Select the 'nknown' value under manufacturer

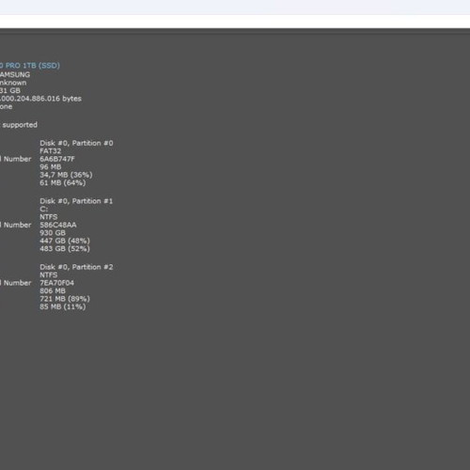click(x=13, y=83)
